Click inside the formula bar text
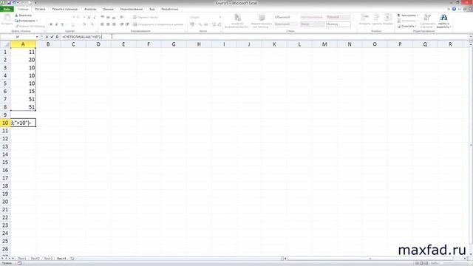 pos(81,36)
